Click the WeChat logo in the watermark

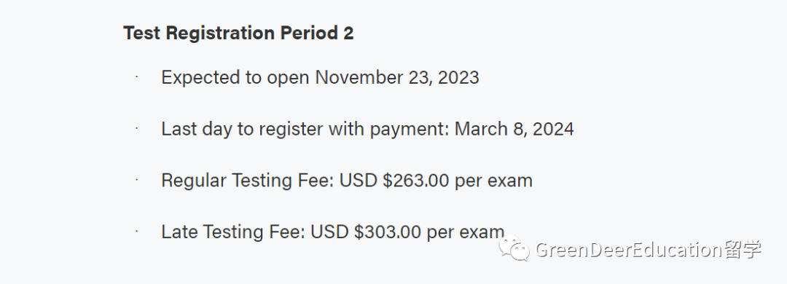click(x=514, y=249)
